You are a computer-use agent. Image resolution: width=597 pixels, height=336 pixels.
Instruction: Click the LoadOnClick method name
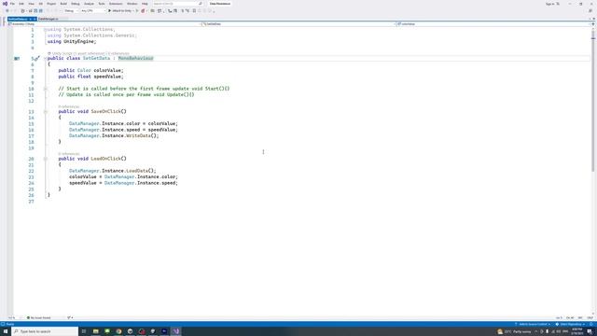tap(105, 159)
